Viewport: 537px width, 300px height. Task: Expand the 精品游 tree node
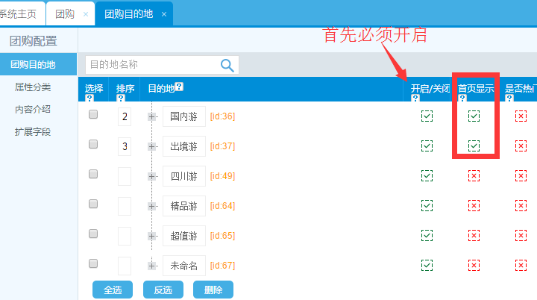[152, 206]
